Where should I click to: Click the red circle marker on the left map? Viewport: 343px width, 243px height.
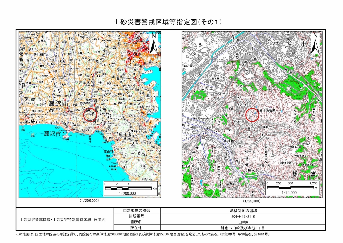91,114
